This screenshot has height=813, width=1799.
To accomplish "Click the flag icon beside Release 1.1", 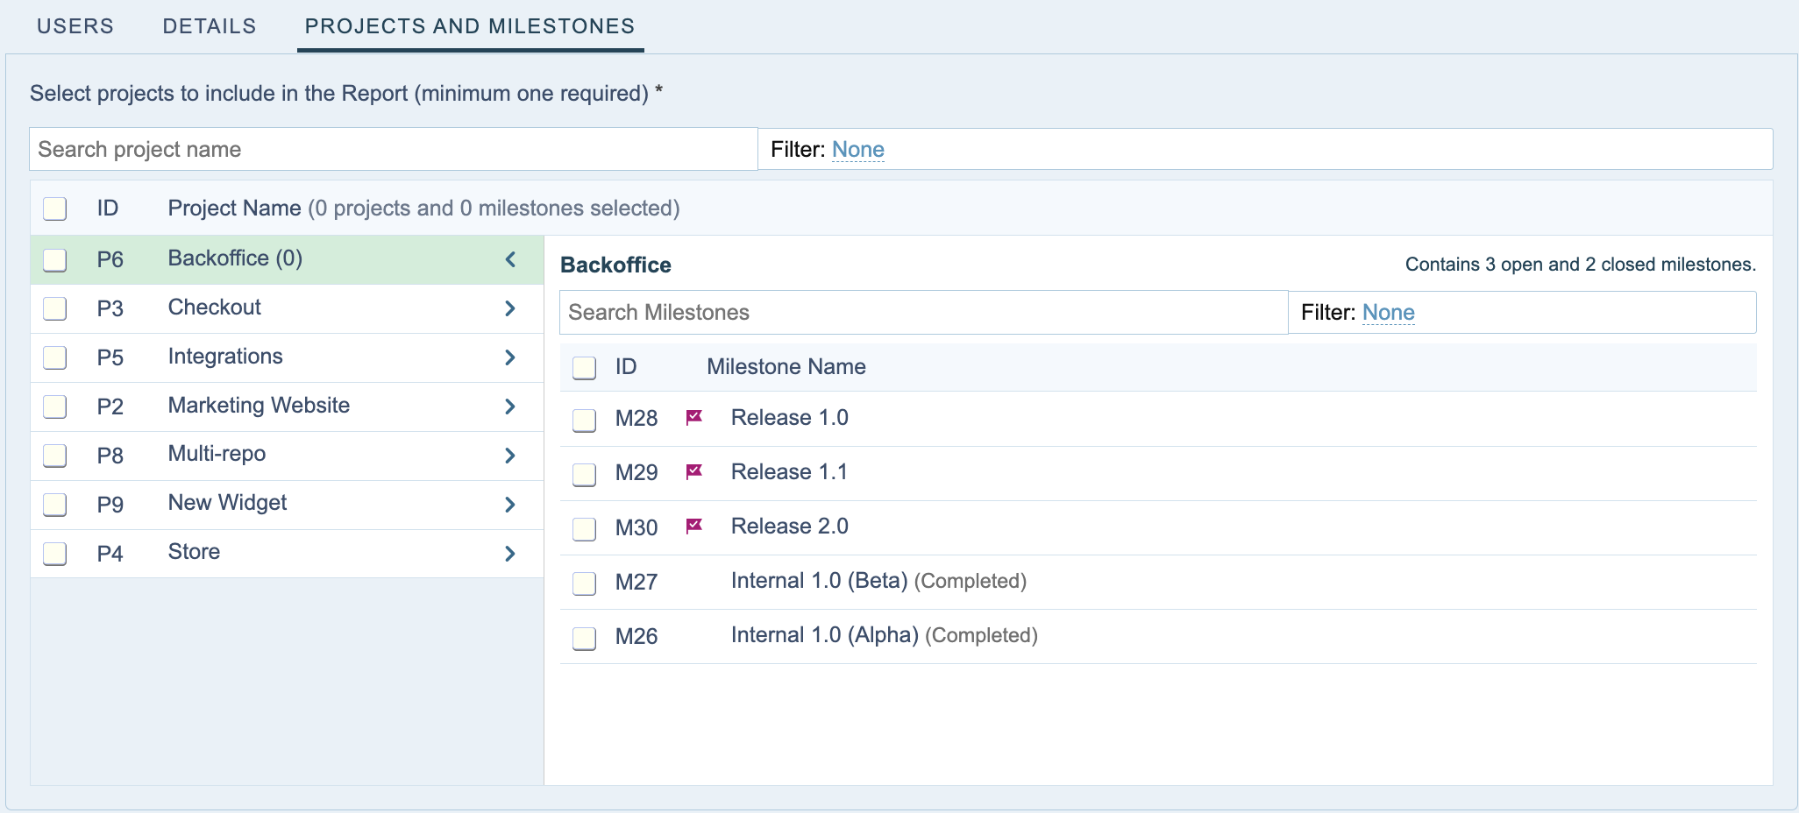I will pyautogui.click(x=693, y=471).
